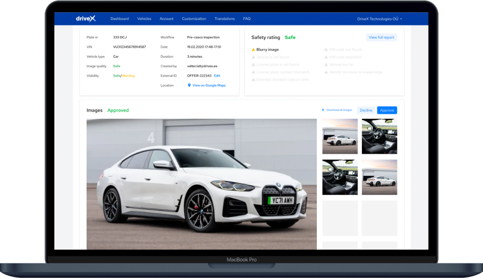Click the OFFER-222343 external ID text
483x278 pixels.
[199, 75]
